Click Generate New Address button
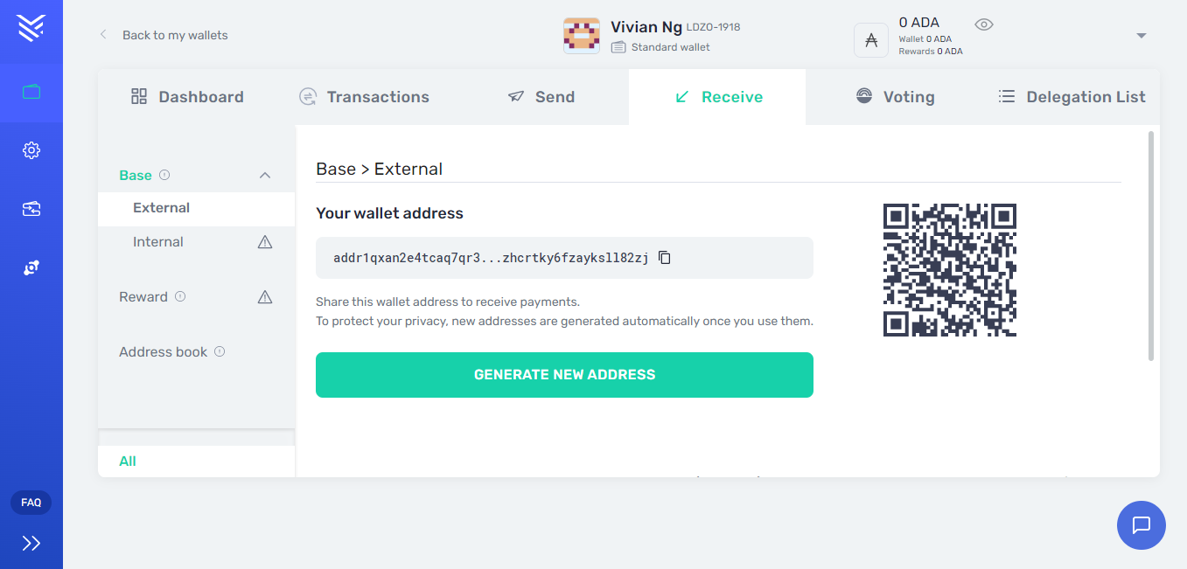 click(x=564, y=375)
